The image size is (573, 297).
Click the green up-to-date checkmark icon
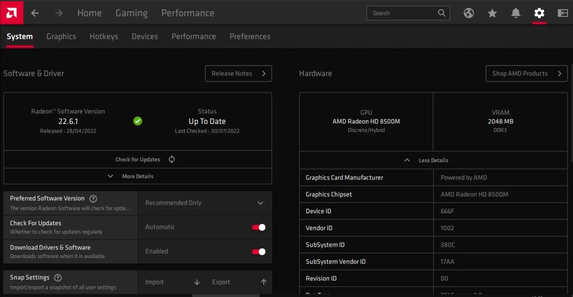tap(138, 121)
